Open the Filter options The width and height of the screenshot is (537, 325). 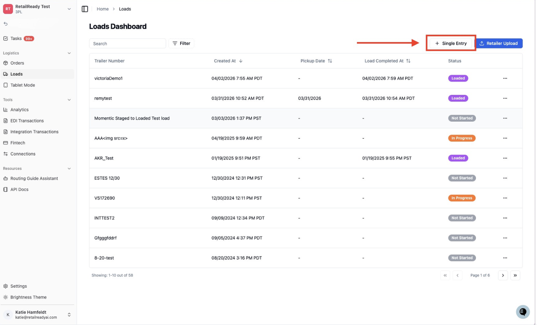click(181, 44)
